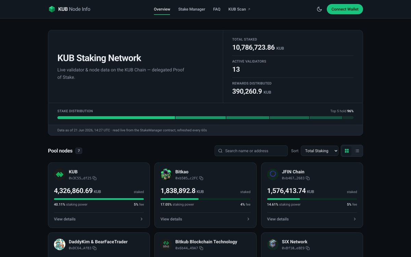The image size is (411, 257).
Task: Click the JFIN Chain staking power bar
Action: coord(312,199)
